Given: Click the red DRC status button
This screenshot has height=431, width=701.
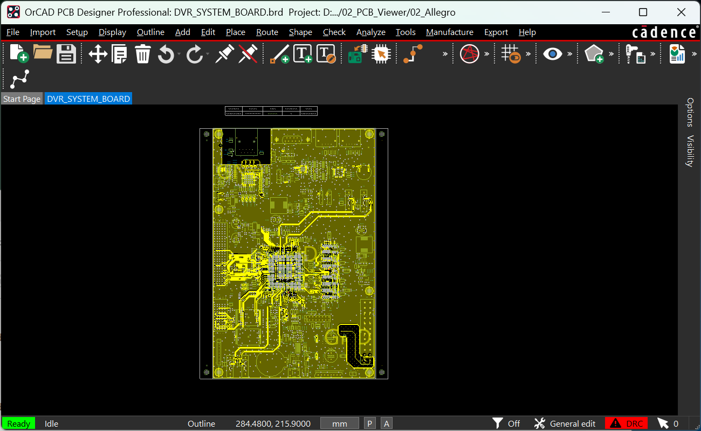Looking at the screenshot, I should pos(626,423).
